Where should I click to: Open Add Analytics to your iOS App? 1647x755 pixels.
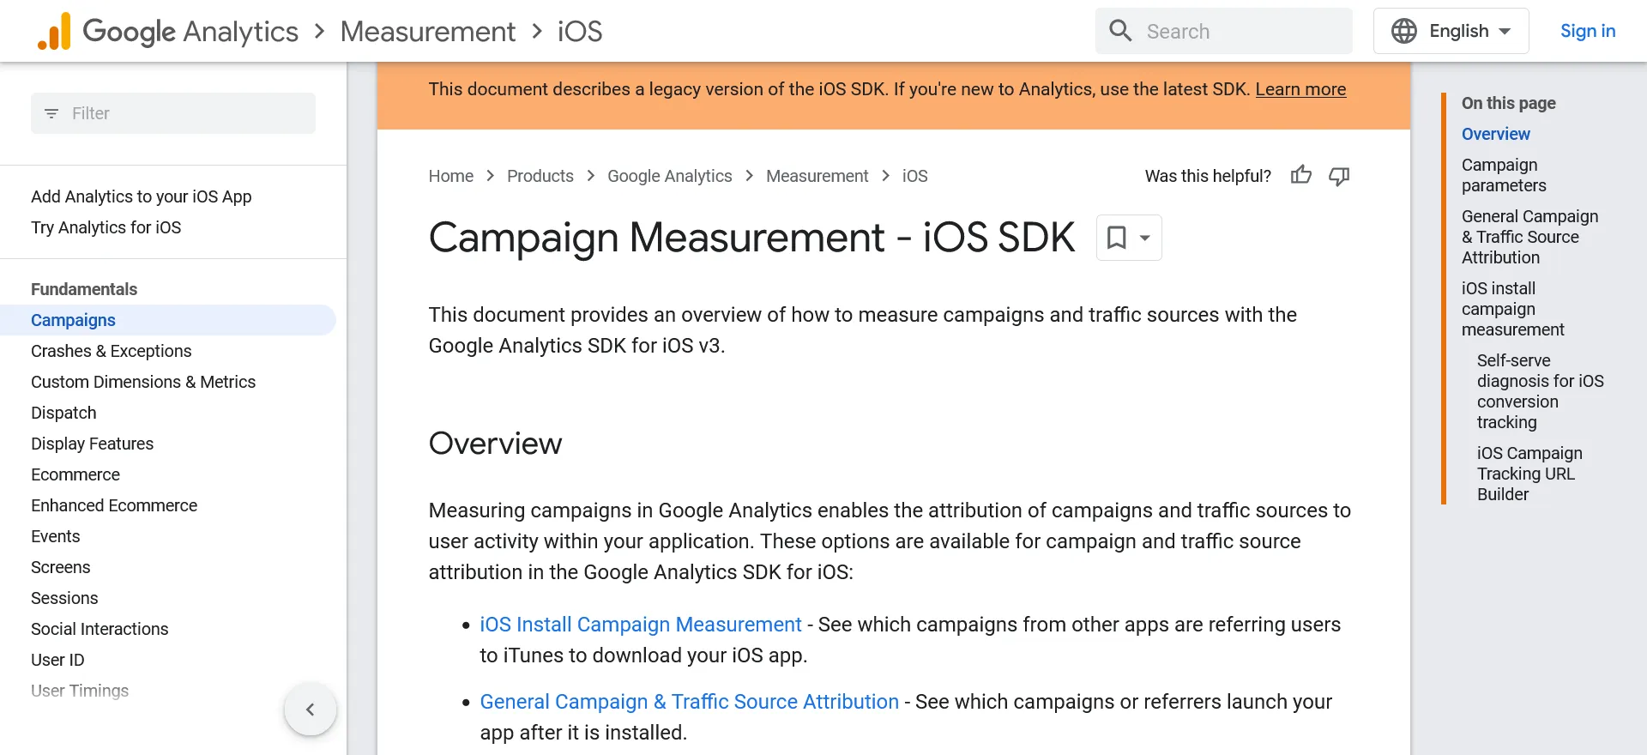tap(142, 196)
